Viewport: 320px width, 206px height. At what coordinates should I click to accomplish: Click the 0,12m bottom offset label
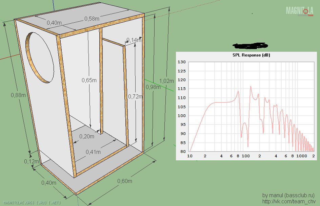pos(31,161)
